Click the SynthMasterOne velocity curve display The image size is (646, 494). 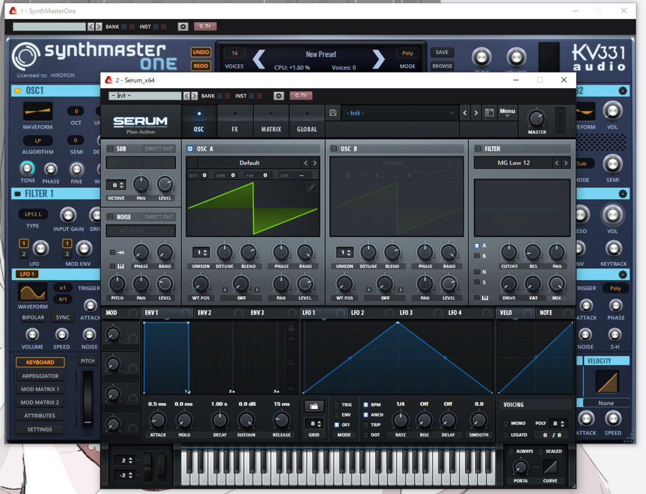pyautogui.click(x=607, y=382)
